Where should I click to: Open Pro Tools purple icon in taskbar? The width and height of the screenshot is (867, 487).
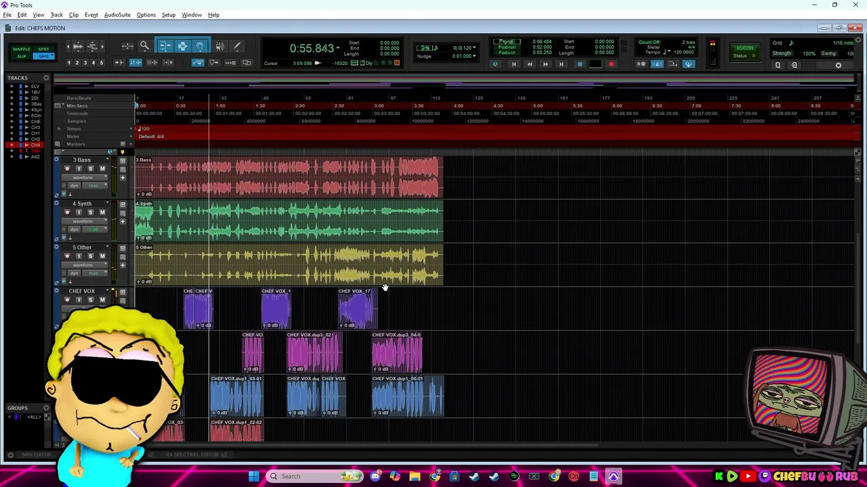(x=613, y=476)
